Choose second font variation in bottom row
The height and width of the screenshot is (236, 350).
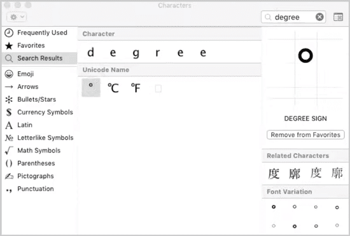coord(295,226)
